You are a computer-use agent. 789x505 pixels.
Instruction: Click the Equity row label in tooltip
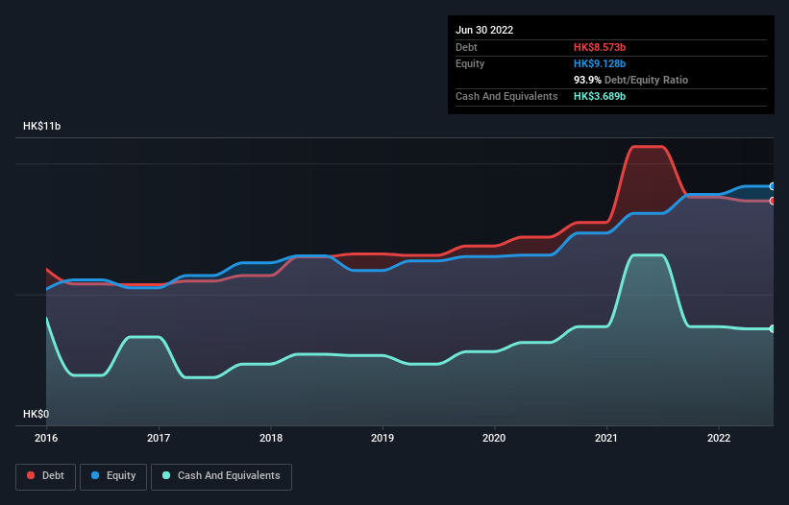470,63
